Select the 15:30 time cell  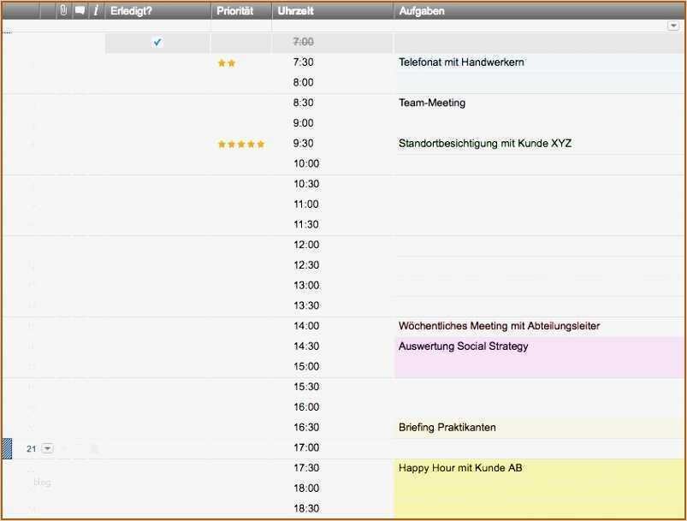point(333,387)
